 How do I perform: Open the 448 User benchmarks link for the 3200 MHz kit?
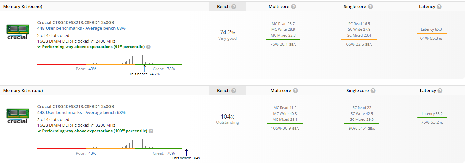[x=81, y=113]
